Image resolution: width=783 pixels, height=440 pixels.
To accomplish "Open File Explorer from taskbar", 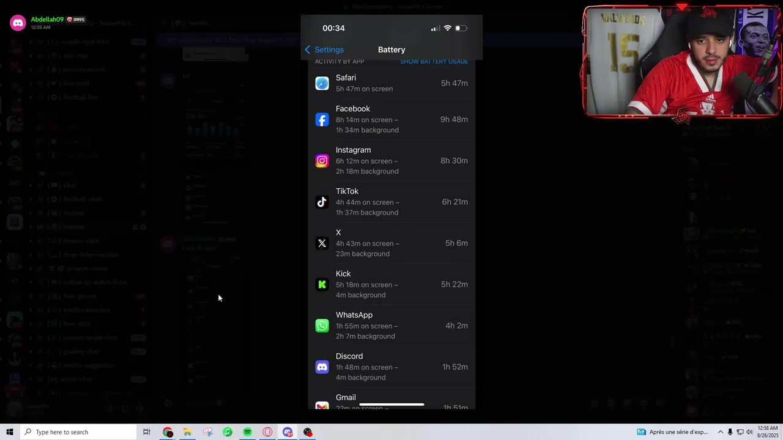I will 187,432.
